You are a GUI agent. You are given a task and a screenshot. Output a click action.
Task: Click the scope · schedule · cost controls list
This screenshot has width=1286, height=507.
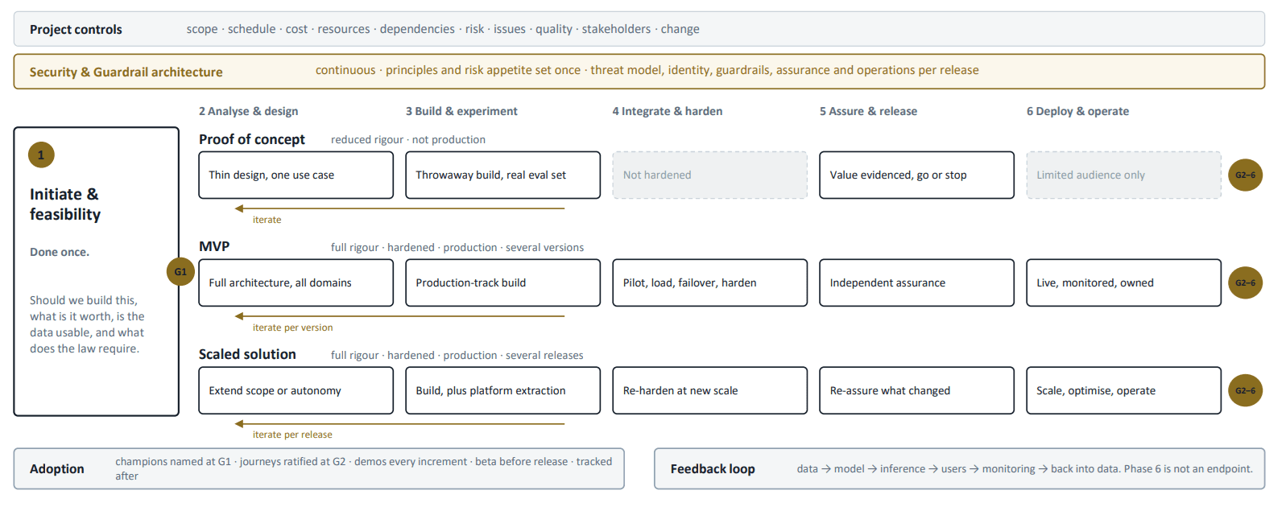[x=443, y=29]
